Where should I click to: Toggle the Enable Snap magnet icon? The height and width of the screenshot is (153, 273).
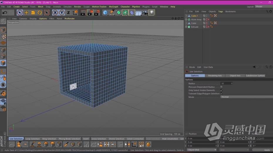pyautogui.click(x=3, y=94)
